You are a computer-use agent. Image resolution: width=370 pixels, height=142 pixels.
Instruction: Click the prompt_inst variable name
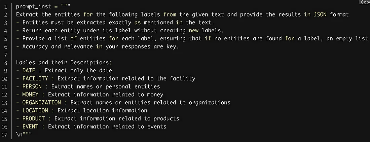click(34, 7)
